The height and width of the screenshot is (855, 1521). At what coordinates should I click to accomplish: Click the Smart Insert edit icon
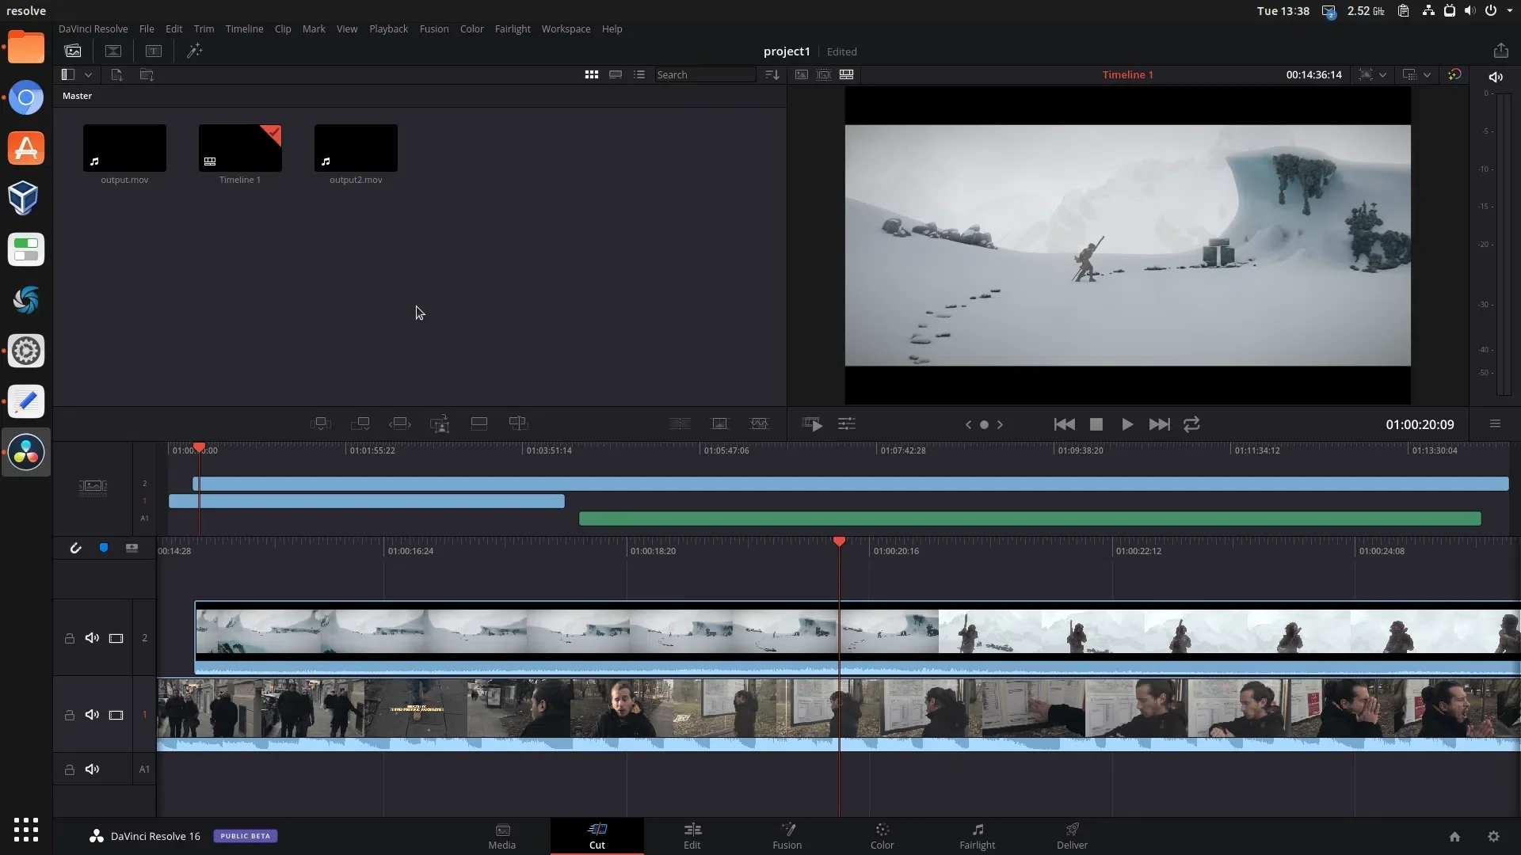point(321,424)
